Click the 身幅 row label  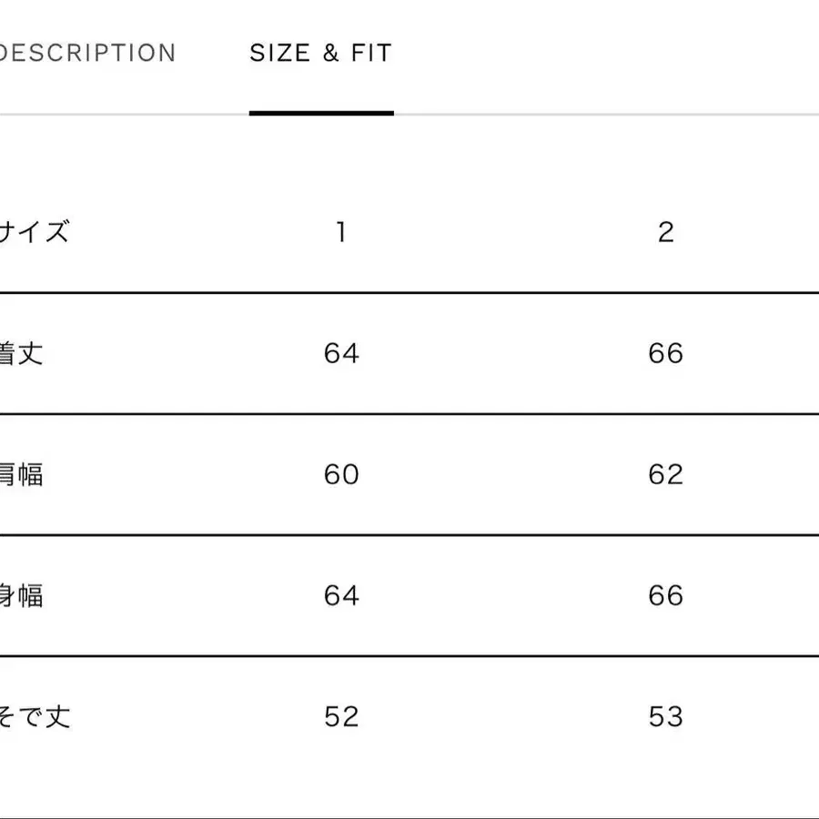[22, 595]
